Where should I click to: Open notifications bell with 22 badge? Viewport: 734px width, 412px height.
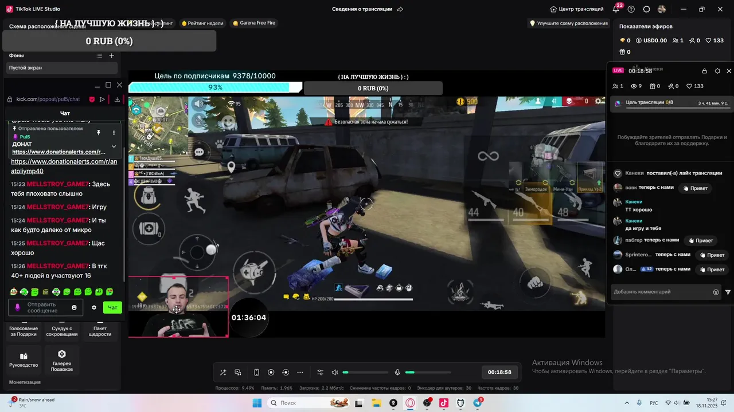click(616, 9)
